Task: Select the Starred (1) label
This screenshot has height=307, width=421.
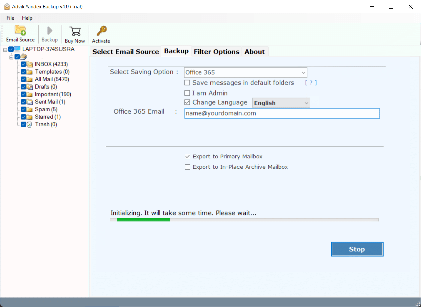Action: pos(48,117)
